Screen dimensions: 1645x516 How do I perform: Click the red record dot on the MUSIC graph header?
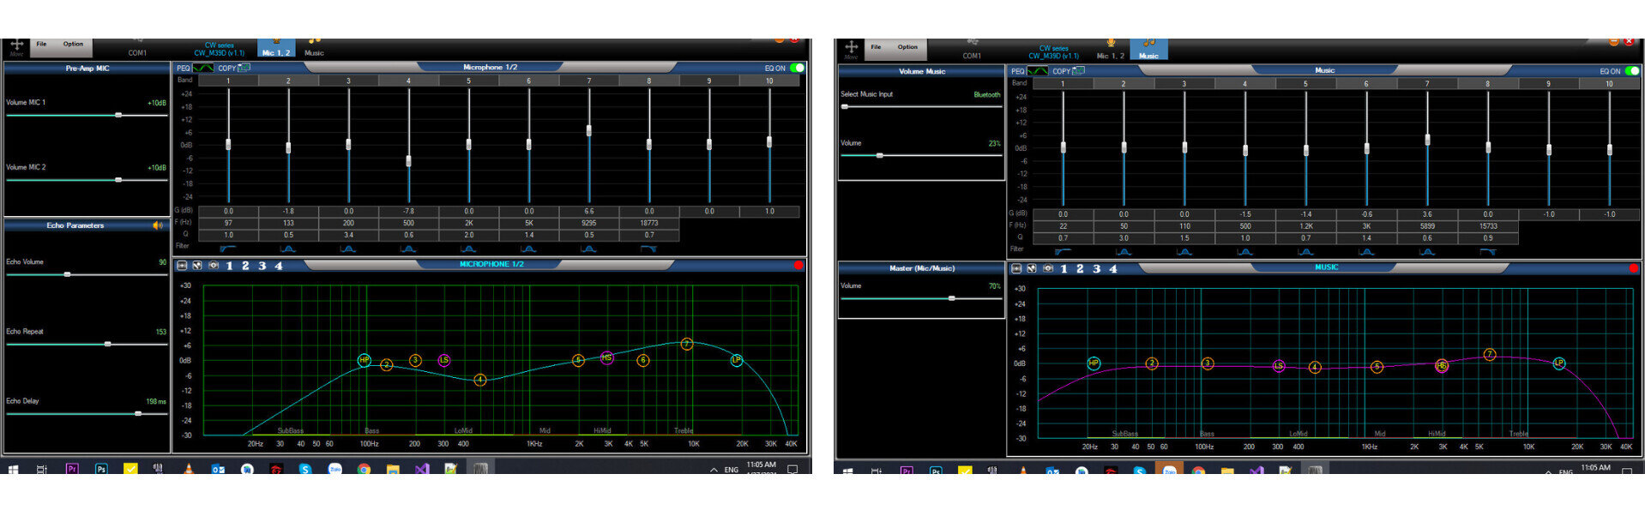[x=1633, y=268]
